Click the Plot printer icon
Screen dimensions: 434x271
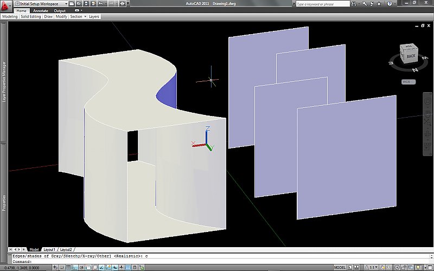pos(122,4)
